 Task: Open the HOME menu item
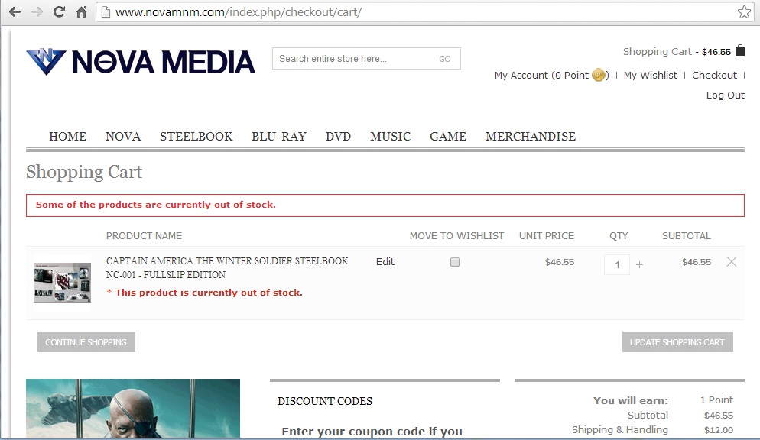tap(67, 137)
